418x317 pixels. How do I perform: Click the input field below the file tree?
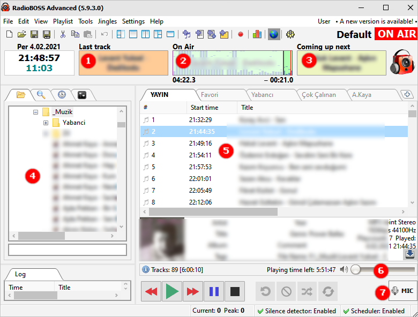(x=68, y=250)
